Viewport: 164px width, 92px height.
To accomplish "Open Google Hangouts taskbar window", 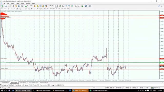I will tap(60, 90).
